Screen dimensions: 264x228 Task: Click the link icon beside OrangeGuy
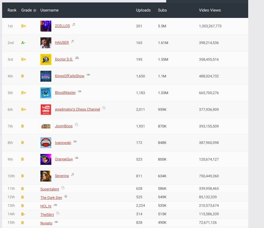[77, 158]
